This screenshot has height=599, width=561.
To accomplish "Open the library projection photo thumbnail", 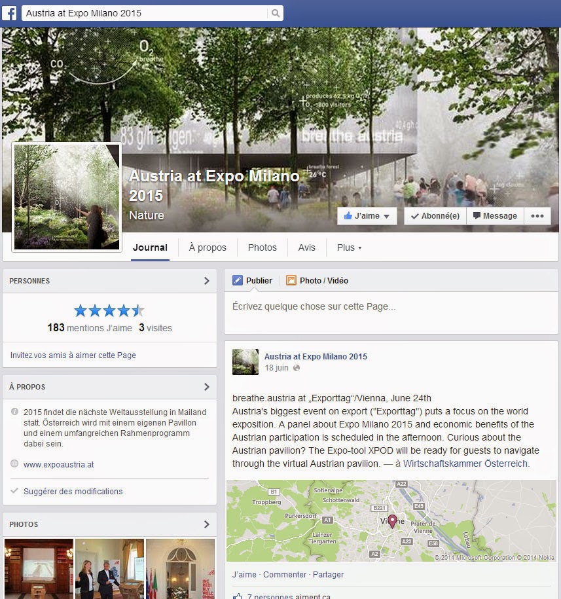I will 39,569.
